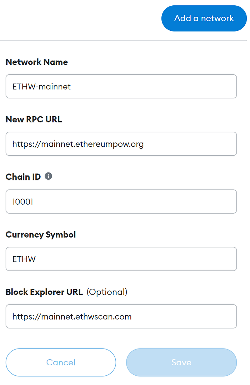The image size is (250, 385).
Task: Click the Network Name label
Action: click(37, 62)
